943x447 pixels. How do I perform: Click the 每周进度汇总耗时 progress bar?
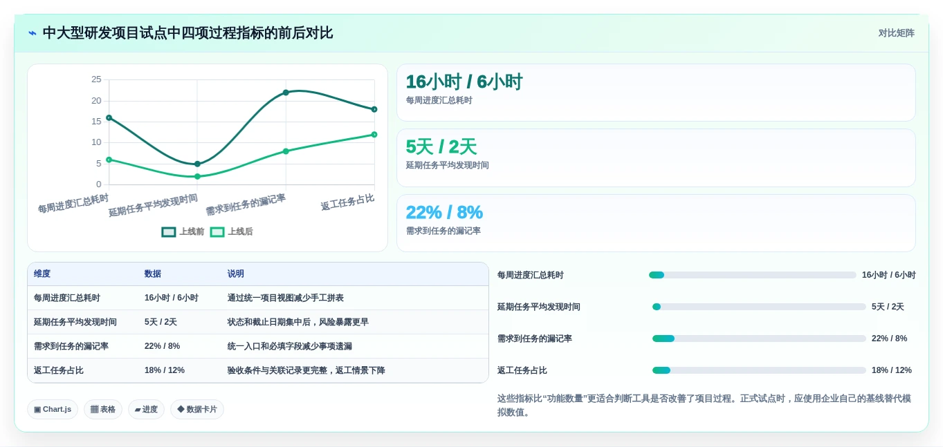(753, 275)
